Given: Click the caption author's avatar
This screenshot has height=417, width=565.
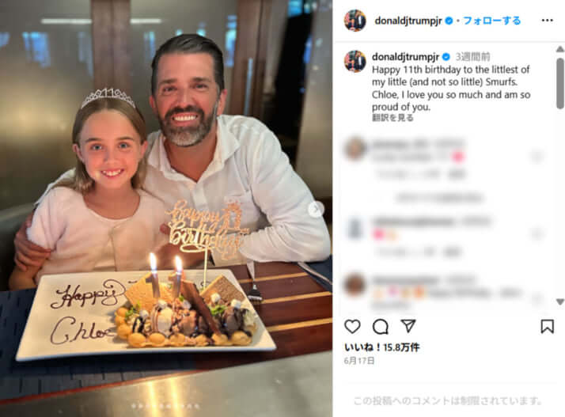Looking at the screenshot, I should [x=355, y=61].
